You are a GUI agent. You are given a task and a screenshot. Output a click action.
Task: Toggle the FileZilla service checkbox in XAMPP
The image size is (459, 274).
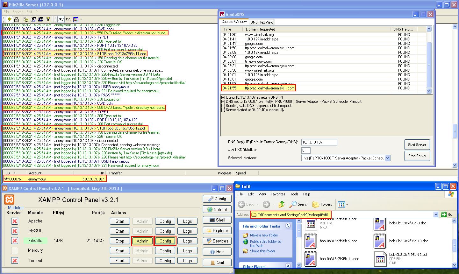(14, 241)
